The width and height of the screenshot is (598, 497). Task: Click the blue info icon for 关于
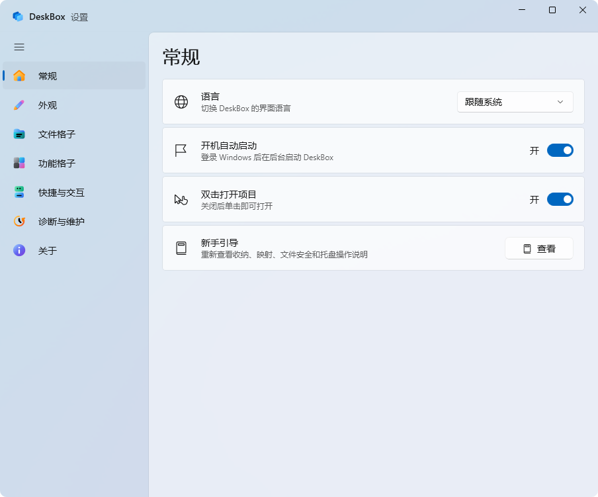19,250
